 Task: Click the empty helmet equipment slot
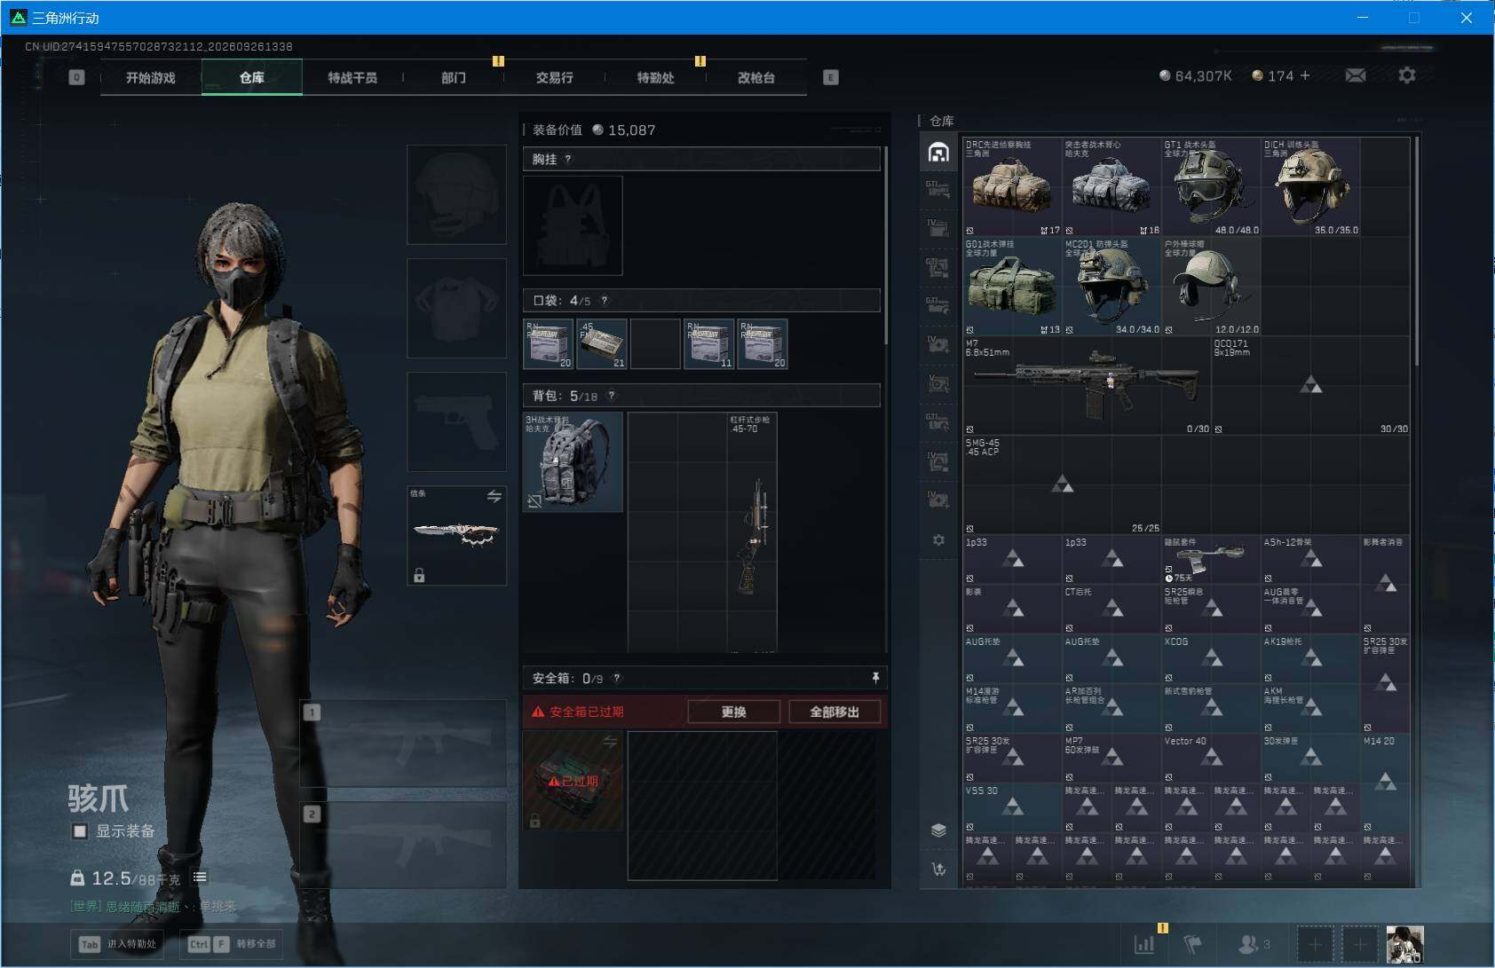[456, 194]
